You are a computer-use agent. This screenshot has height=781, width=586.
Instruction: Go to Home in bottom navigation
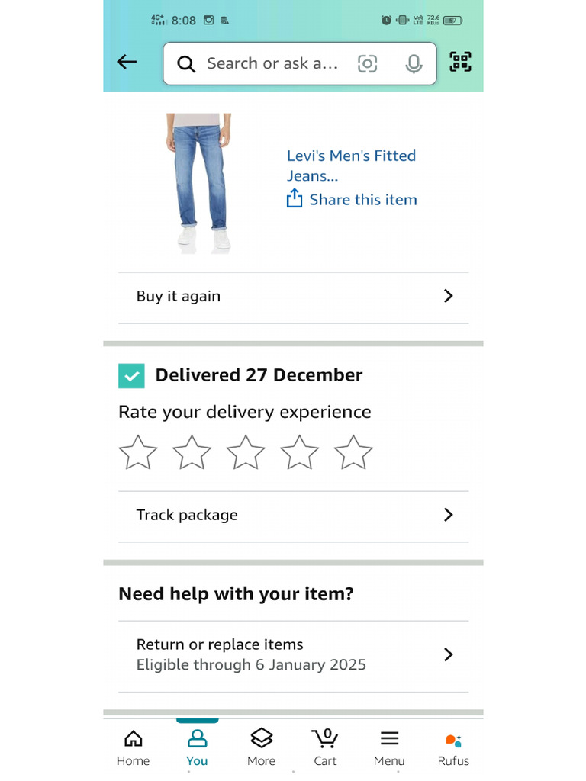click(133, 746)
